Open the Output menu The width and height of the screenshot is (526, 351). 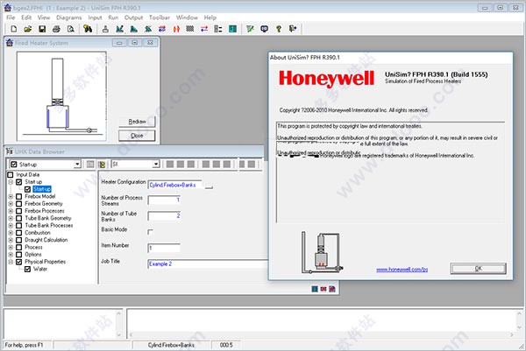coord(133,18)
